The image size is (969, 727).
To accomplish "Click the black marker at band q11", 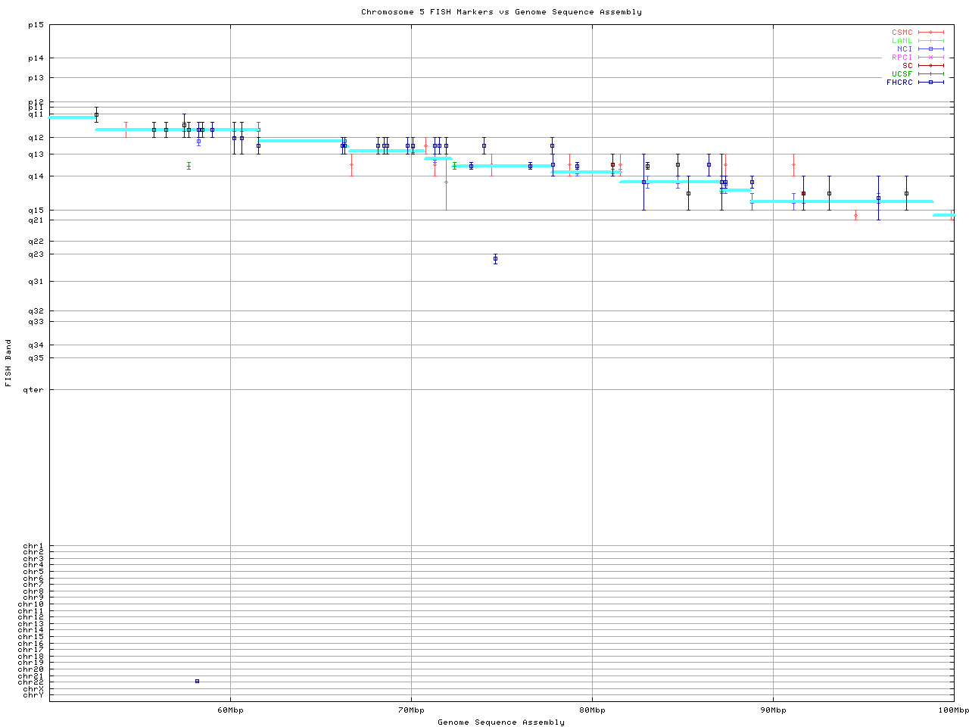I will click(x=96, y=115).
